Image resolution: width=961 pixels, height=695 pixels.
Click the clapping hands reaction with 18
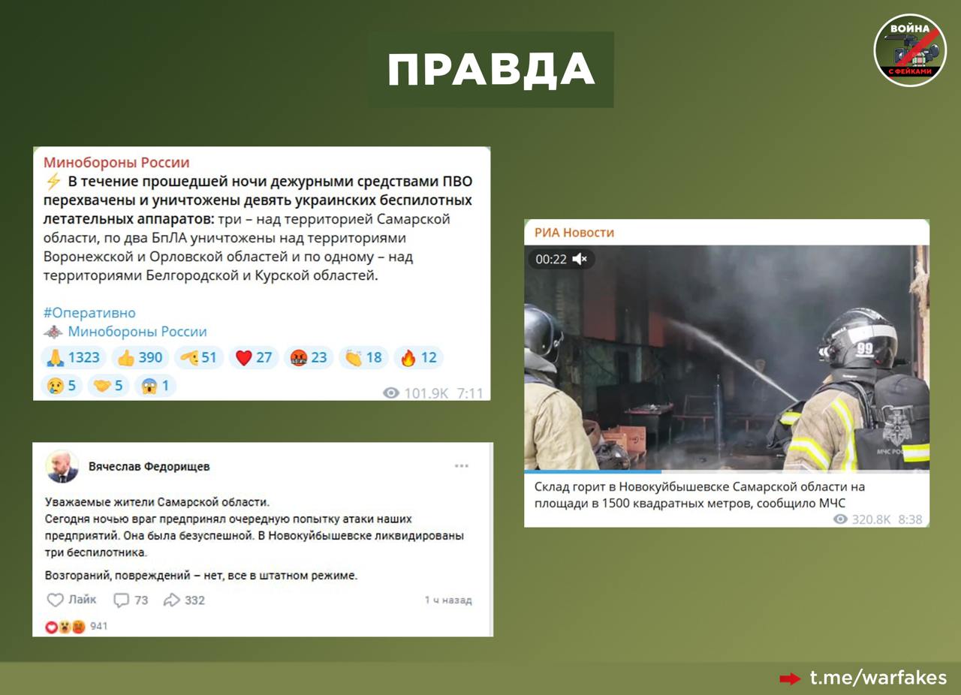click(363, 358)
